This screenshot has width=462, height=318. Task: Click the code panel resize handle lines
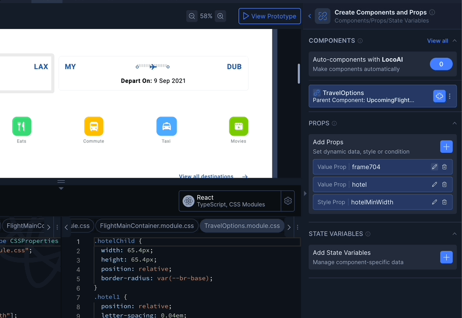61,182
